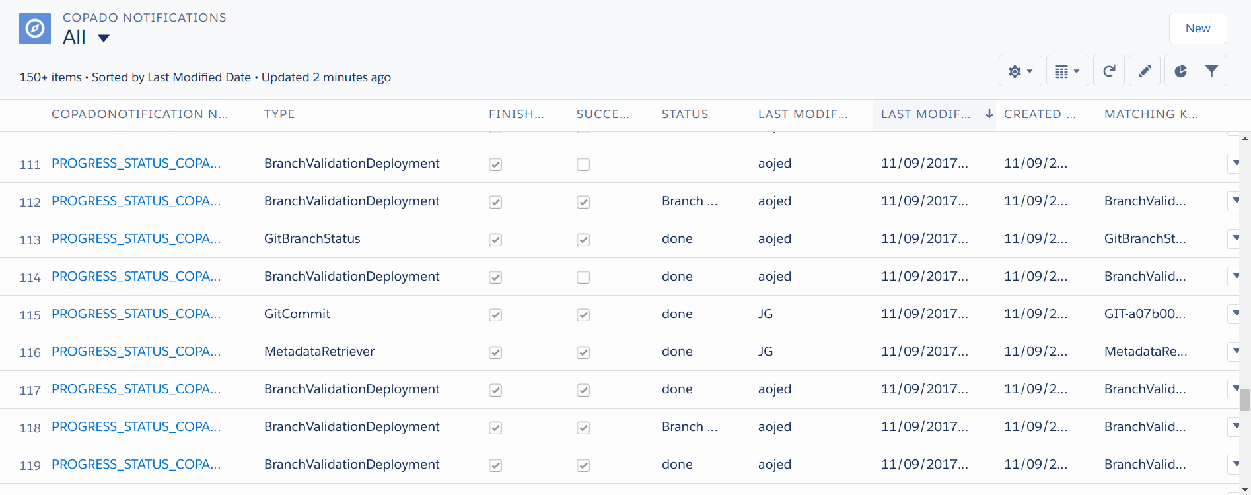1251x495 pixels.
Task: Open record link in row 119
Action: click(x=136, y=464)
